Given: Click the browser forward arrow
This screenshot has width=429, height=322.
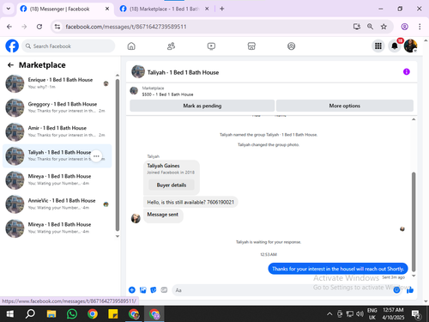Looking at the screenshot, I should click(24, 27).
